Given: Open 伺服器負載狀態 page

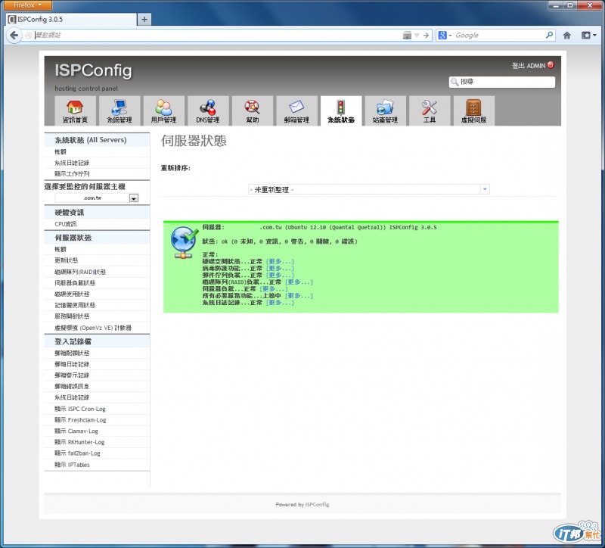Looking at the screenshot, I should click(75, 282).
